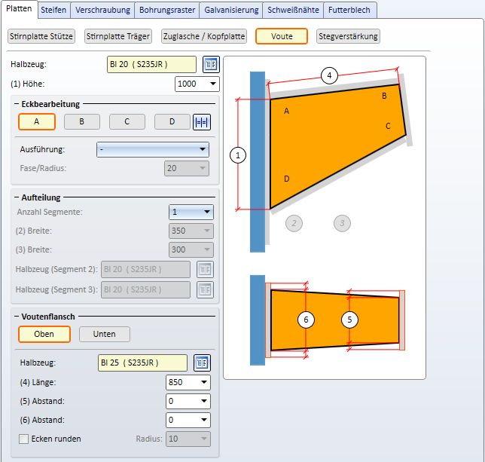Open Voutenflansch Halbzeug catalog icon
485x462 pixels.
(x=201, y=363)
